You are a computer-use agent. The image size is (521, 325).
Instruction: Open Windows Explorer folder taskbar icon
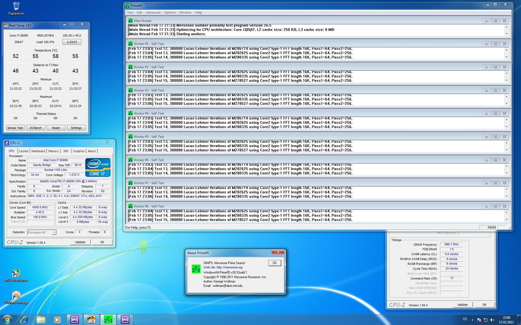tap(41, 320)
